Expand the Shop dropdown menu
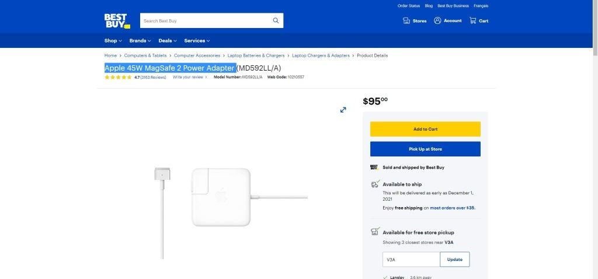The image size is (598, 279). point(113,41)
